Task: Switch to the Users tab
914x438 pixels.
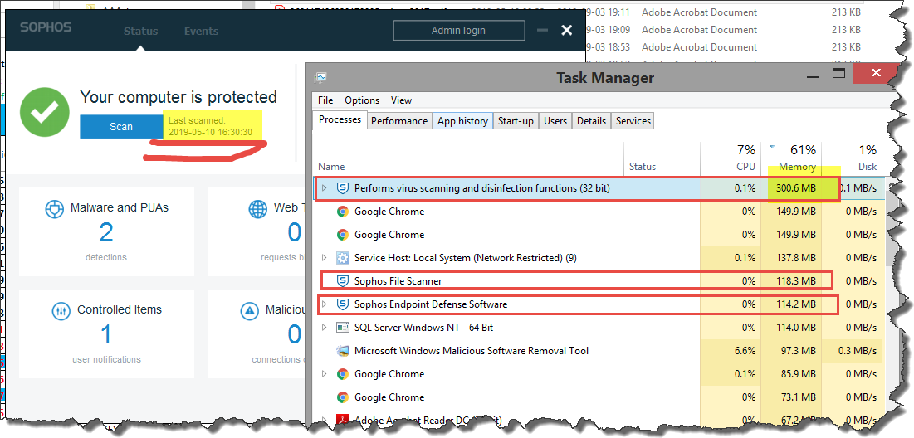Action: (555, 121)
